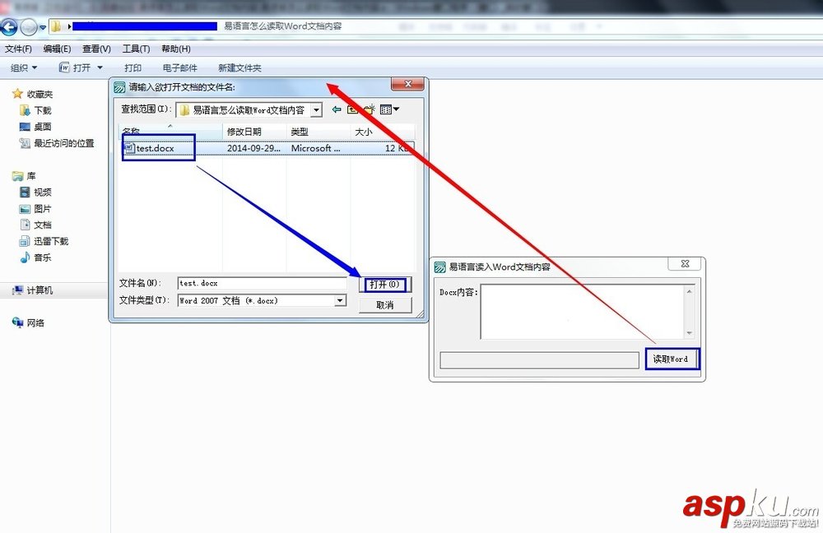This screenshot has width=823, height=533.
Task: Open the 文档 library
Action: [43, 225]
